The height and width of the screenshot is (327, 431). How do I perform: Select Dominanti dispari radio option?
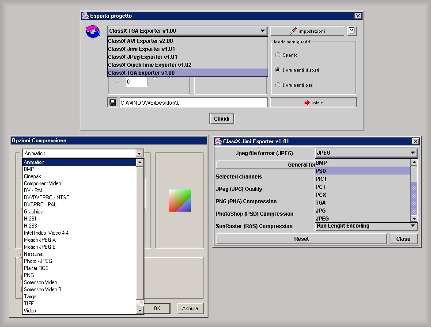[x=278, y=70]
